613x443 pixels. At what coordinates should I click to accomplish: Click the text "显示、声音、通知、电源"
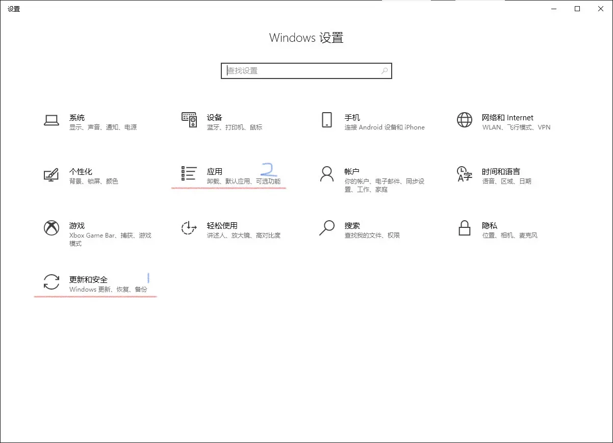pyautogui.click(x=104, y=127)
